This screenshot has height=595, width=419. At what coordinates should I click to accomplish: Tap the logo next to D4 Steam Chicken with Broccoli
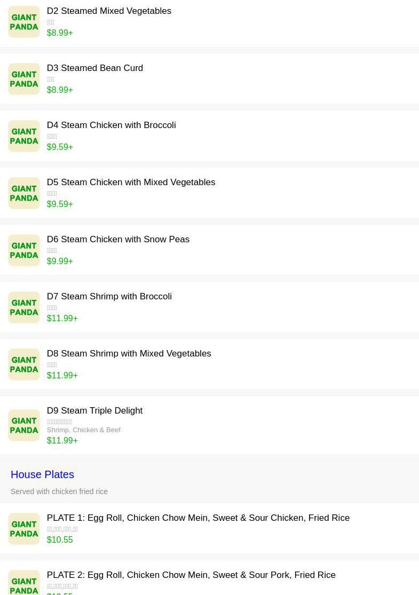tap(24, 136)
